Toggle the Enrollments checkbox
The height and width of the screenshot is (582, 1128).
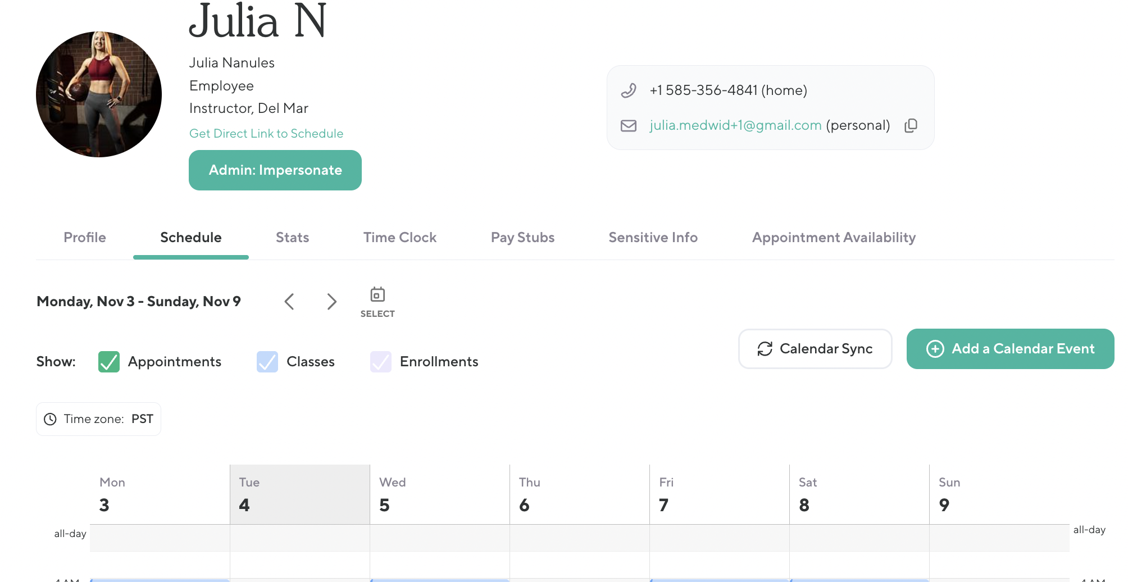pyautogui.click(x=381, y=362)
